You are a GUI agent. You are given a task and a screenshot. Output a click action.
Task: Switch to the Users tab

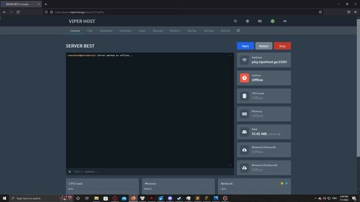[x=142, y=30]
